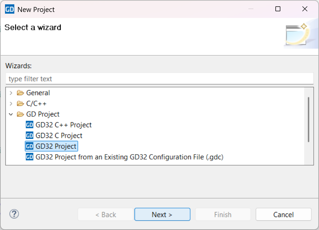The height and width of the screenshot is (230, 319).
Task: Click the GD32 Project wizard icon
Action: [x=30, y=146]
